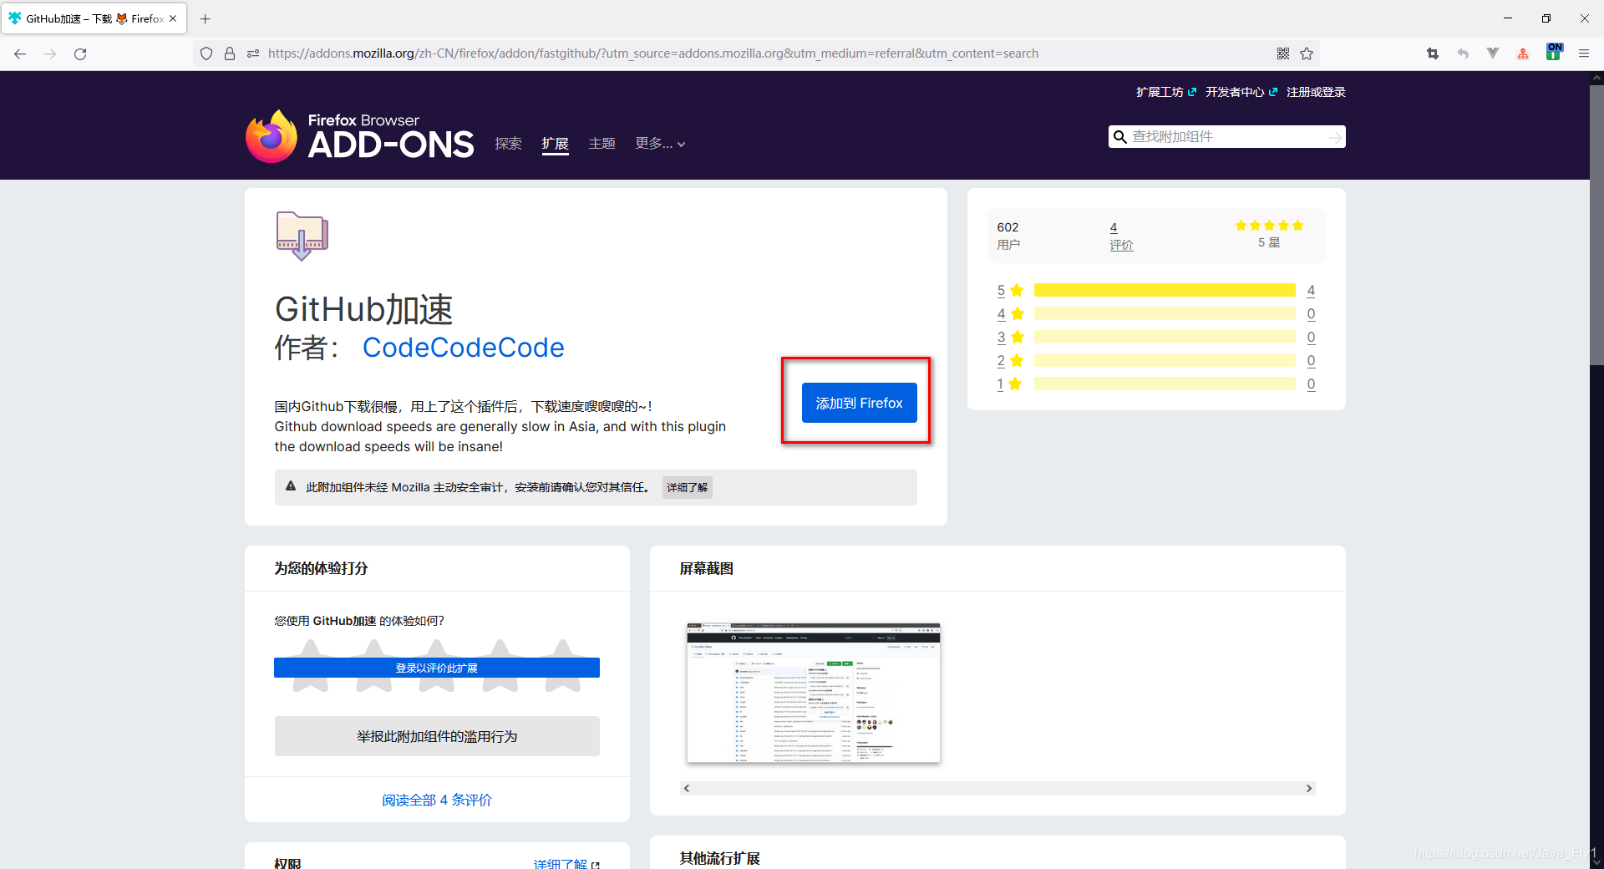Filter reviews by 1 star row
The width and height of the screenshot is (1604, 869).
[1156, 384]
